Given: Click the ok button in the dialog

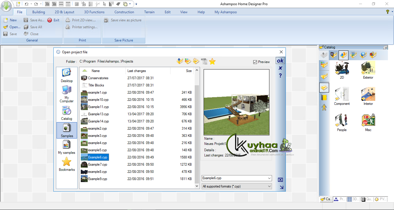Looking at the screenshot, I should pos(280,60).
